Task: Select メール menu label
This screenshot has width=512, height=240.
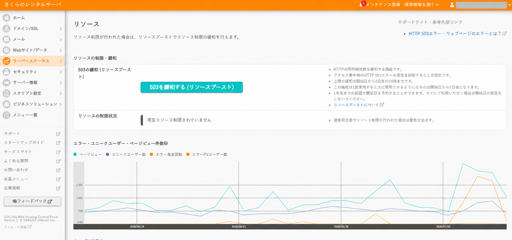Action: pos(19,39)
